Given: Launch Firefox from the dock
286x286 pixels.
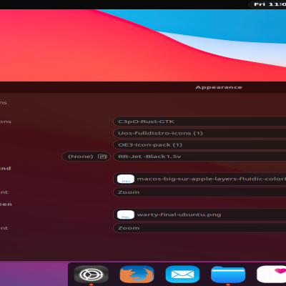Looking at the screenshot, I should pos(137,275).
